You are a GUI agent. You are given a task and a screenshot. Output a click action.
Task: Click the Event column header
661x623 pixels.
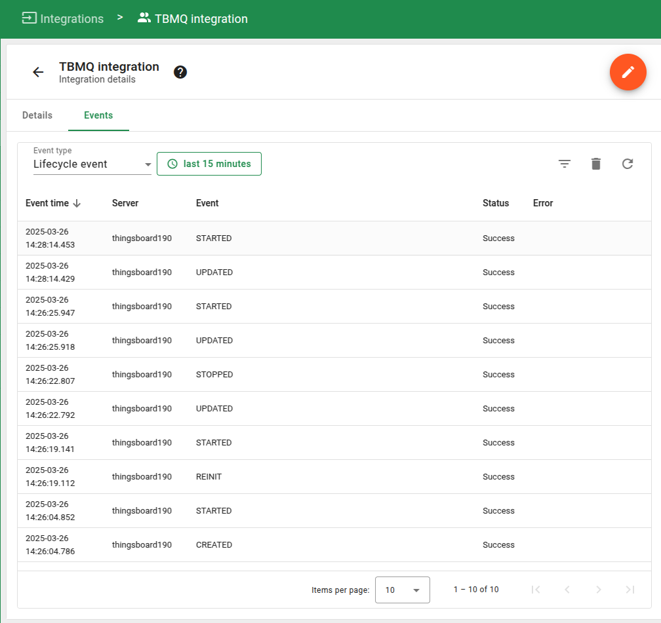coord(207,203)
